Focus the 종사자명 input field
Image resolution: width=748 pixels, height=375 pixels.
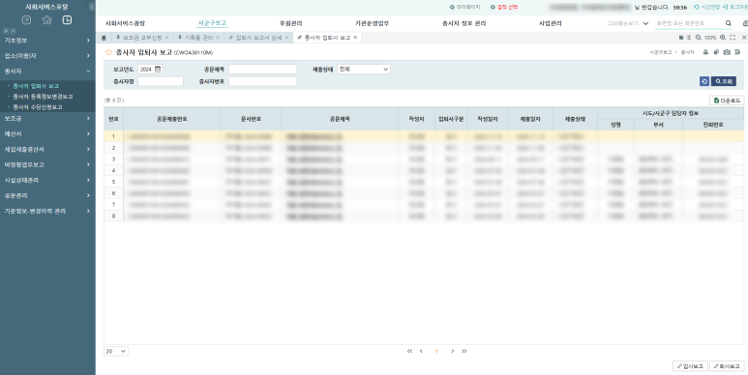click(161, 81)
